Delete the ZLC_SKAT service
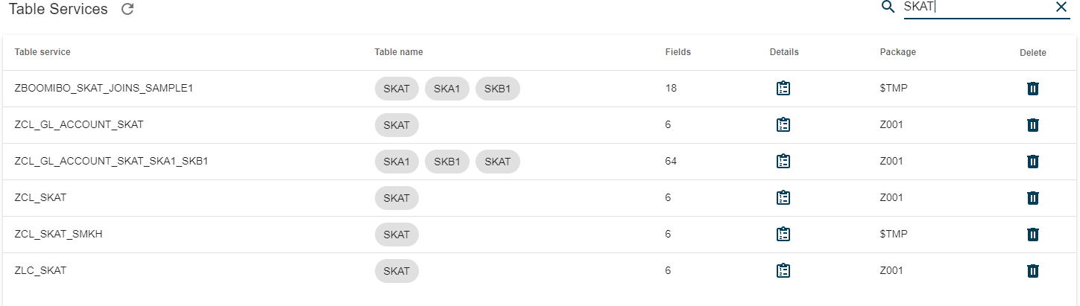 pyautogui.click(x=1033, y=271)
